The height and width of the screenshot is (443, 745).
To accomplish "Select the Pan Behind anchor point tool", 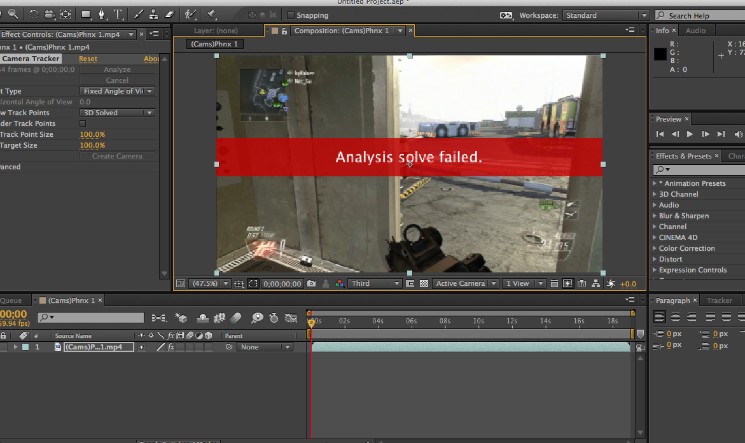I will tap(66, 14).
